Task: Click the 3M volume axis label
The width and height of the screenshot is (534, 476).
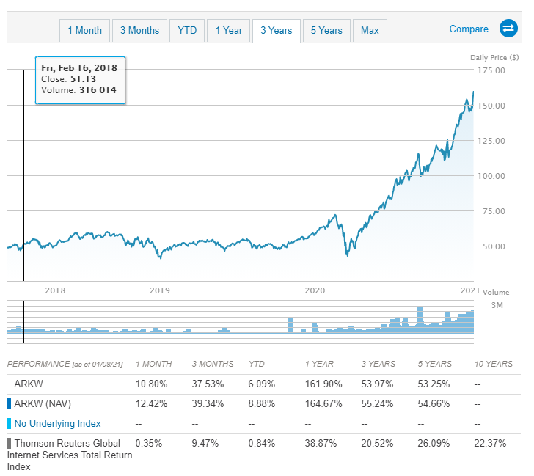Action: point(497,305)
